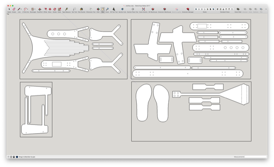Click Send to LayOut
The width and height of the screenshot is (274, 167).
(176, 9)
